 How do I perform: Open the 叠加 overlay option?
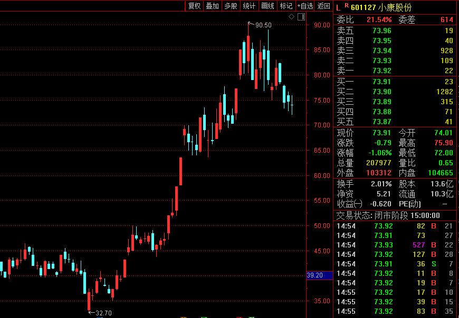point(212,6)
